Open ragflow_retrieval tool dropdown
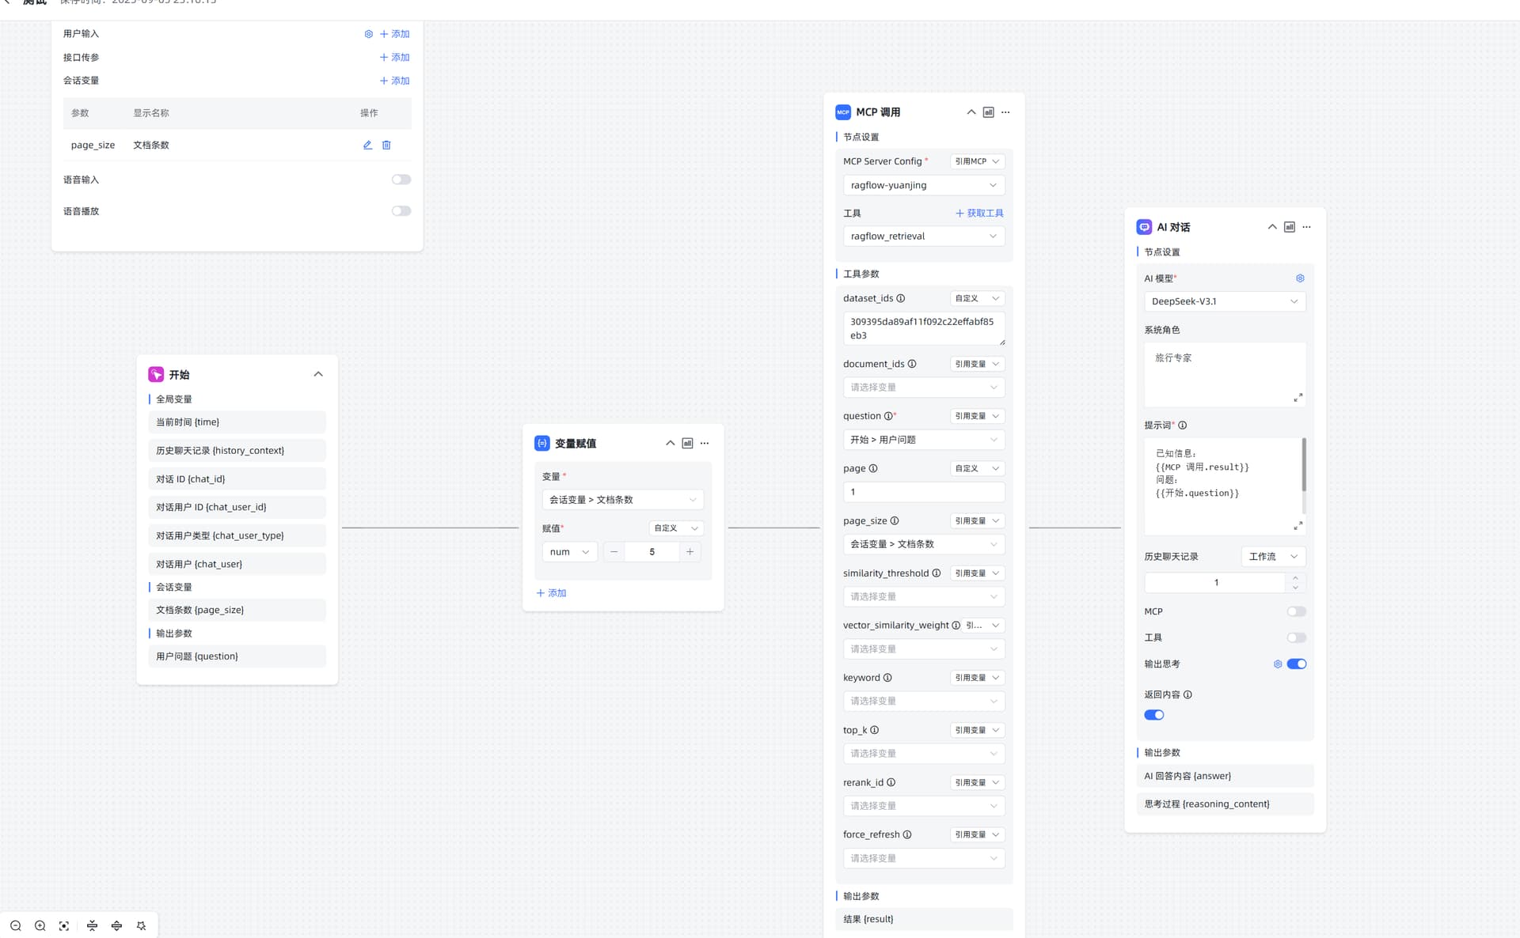The width and height of the screenshot is (1520, 938). coord(924,236)
